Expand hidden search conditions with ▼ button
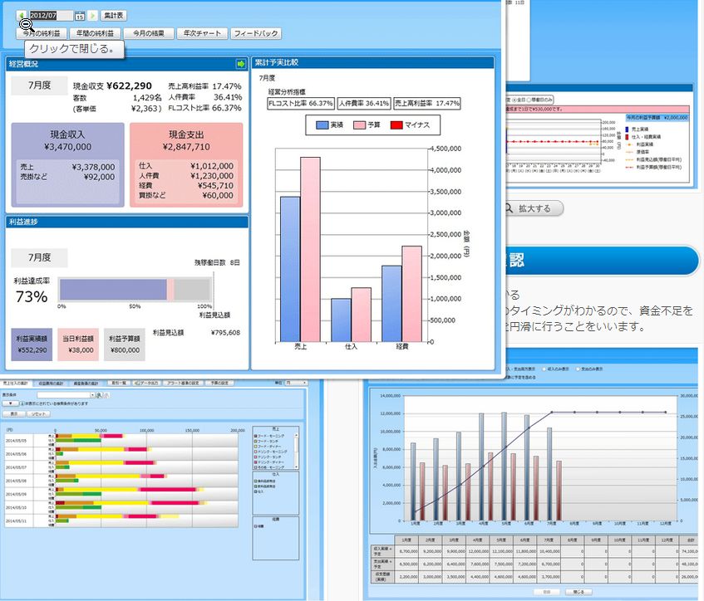704x601 pixels. tap(10, 403)
